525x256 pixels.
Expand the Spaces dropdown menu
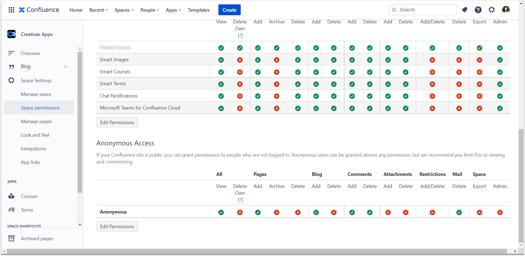(x=124, y=10)
